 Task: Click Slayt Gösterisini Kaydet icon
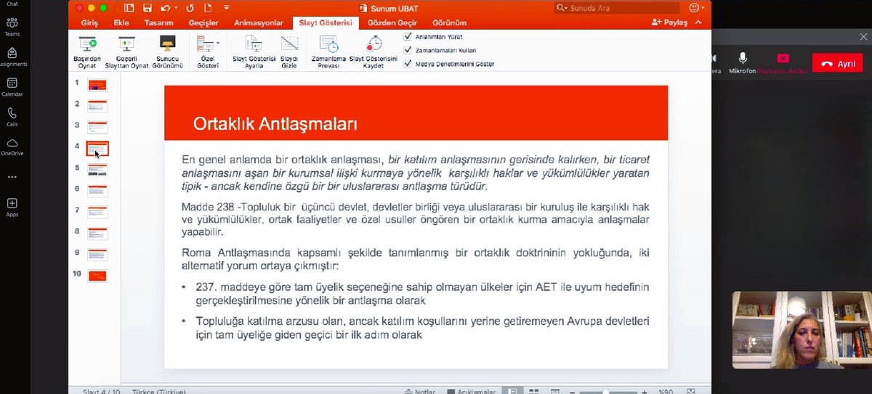tap(374, 44)
